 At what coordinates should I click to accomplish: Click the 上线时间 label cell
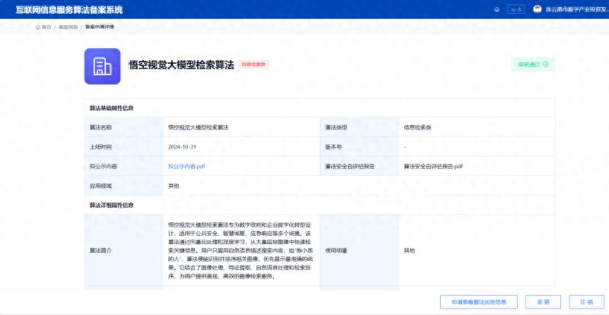click(123, 147)
